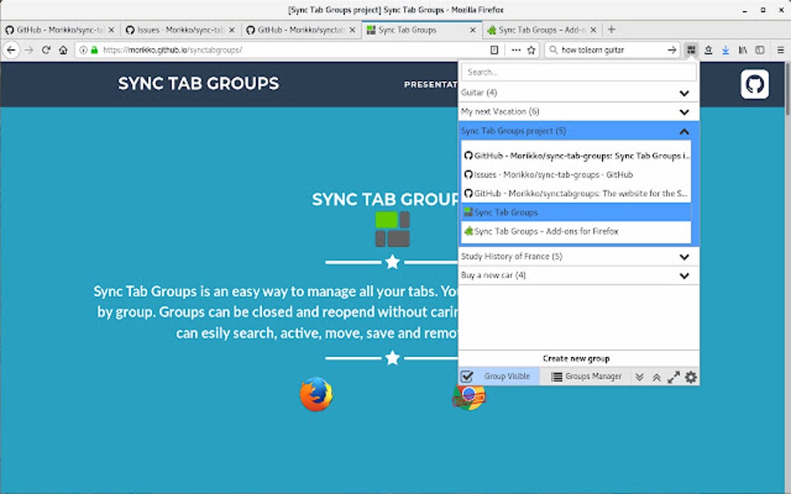
Task: Select GitHub - Morikko/sync-tab-groups entry in group
Action: point(576,156)
